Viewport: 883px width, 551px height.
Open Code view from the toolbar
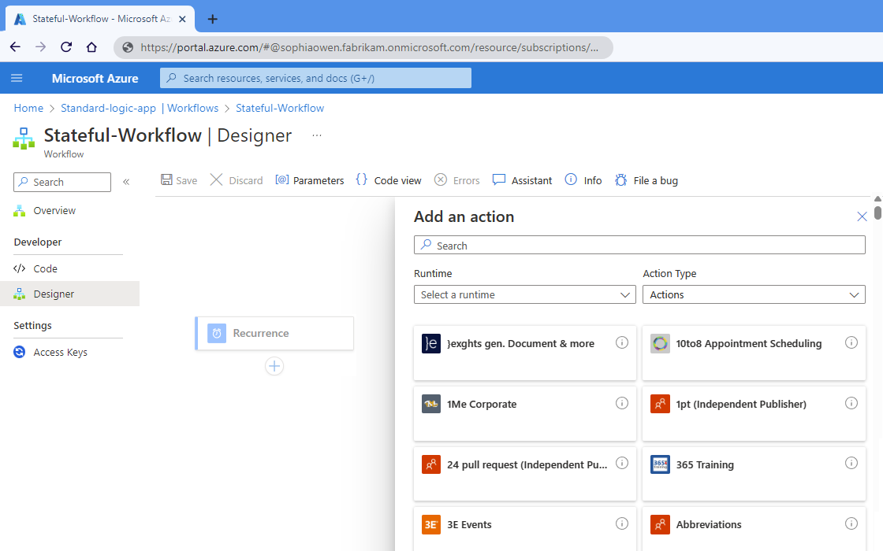[389, 180]
